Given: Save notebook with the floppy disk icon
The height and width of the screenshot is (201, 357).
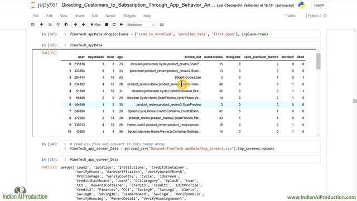Looking at the screenshot, I should point(33,25).
